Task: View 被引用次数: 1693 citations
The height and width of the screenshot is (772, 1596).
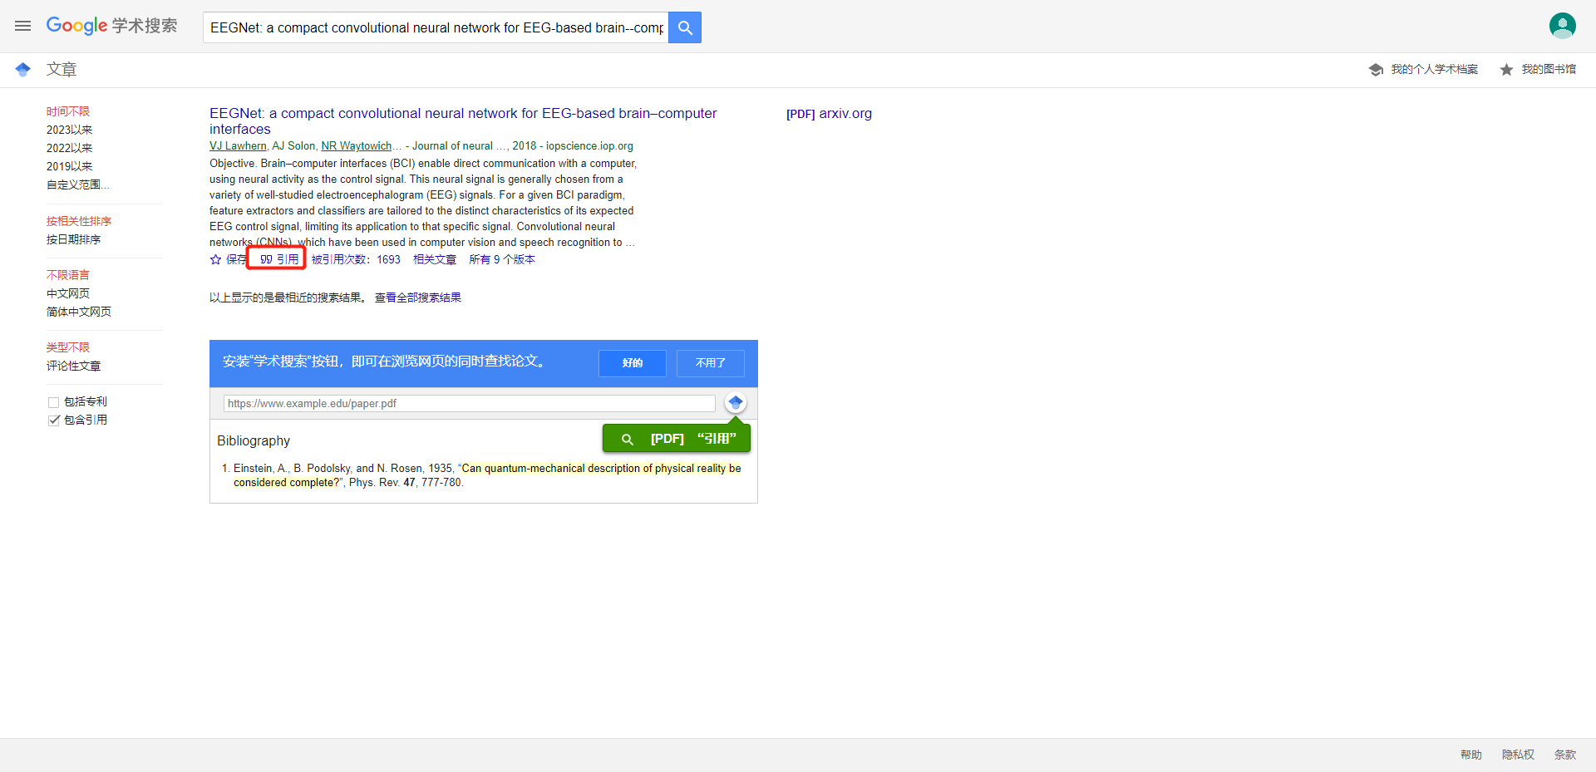Action: click(x=356, y=259)
